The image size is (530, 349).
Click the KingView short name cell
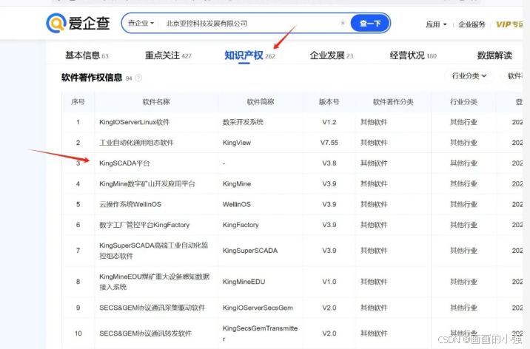coord(237,143)
